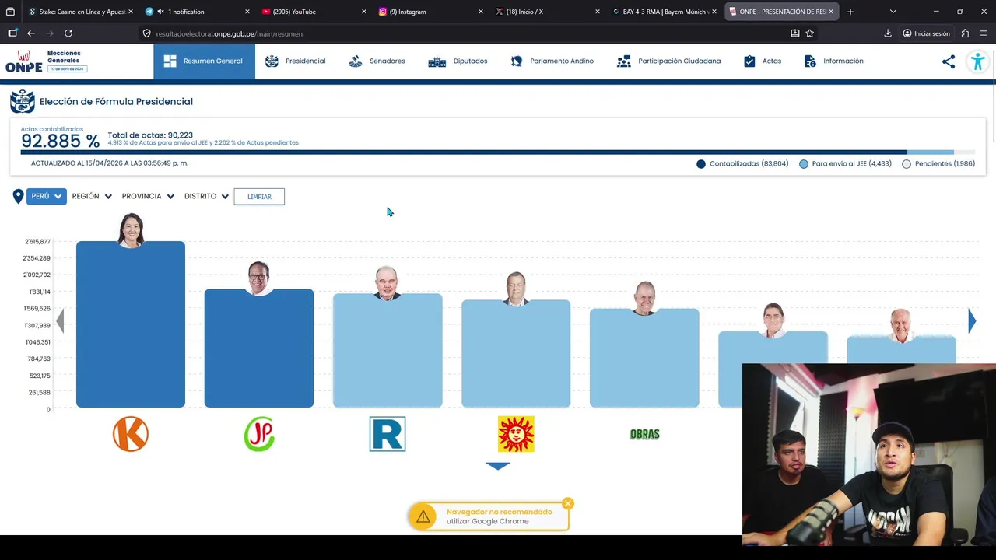
Task: Expand results with the blue down arrow
Action: click(x=498, y=466)
